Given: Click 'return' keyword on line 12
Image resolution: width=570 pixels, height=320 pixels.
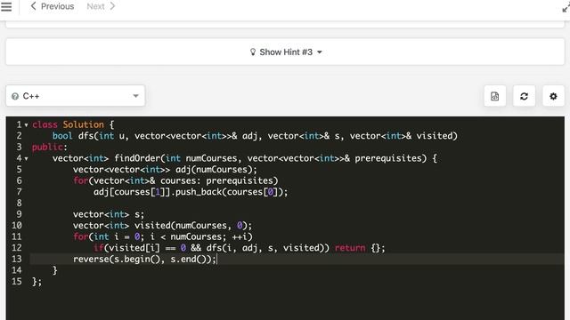Looking at the screenshot, I should coord(350,248).
